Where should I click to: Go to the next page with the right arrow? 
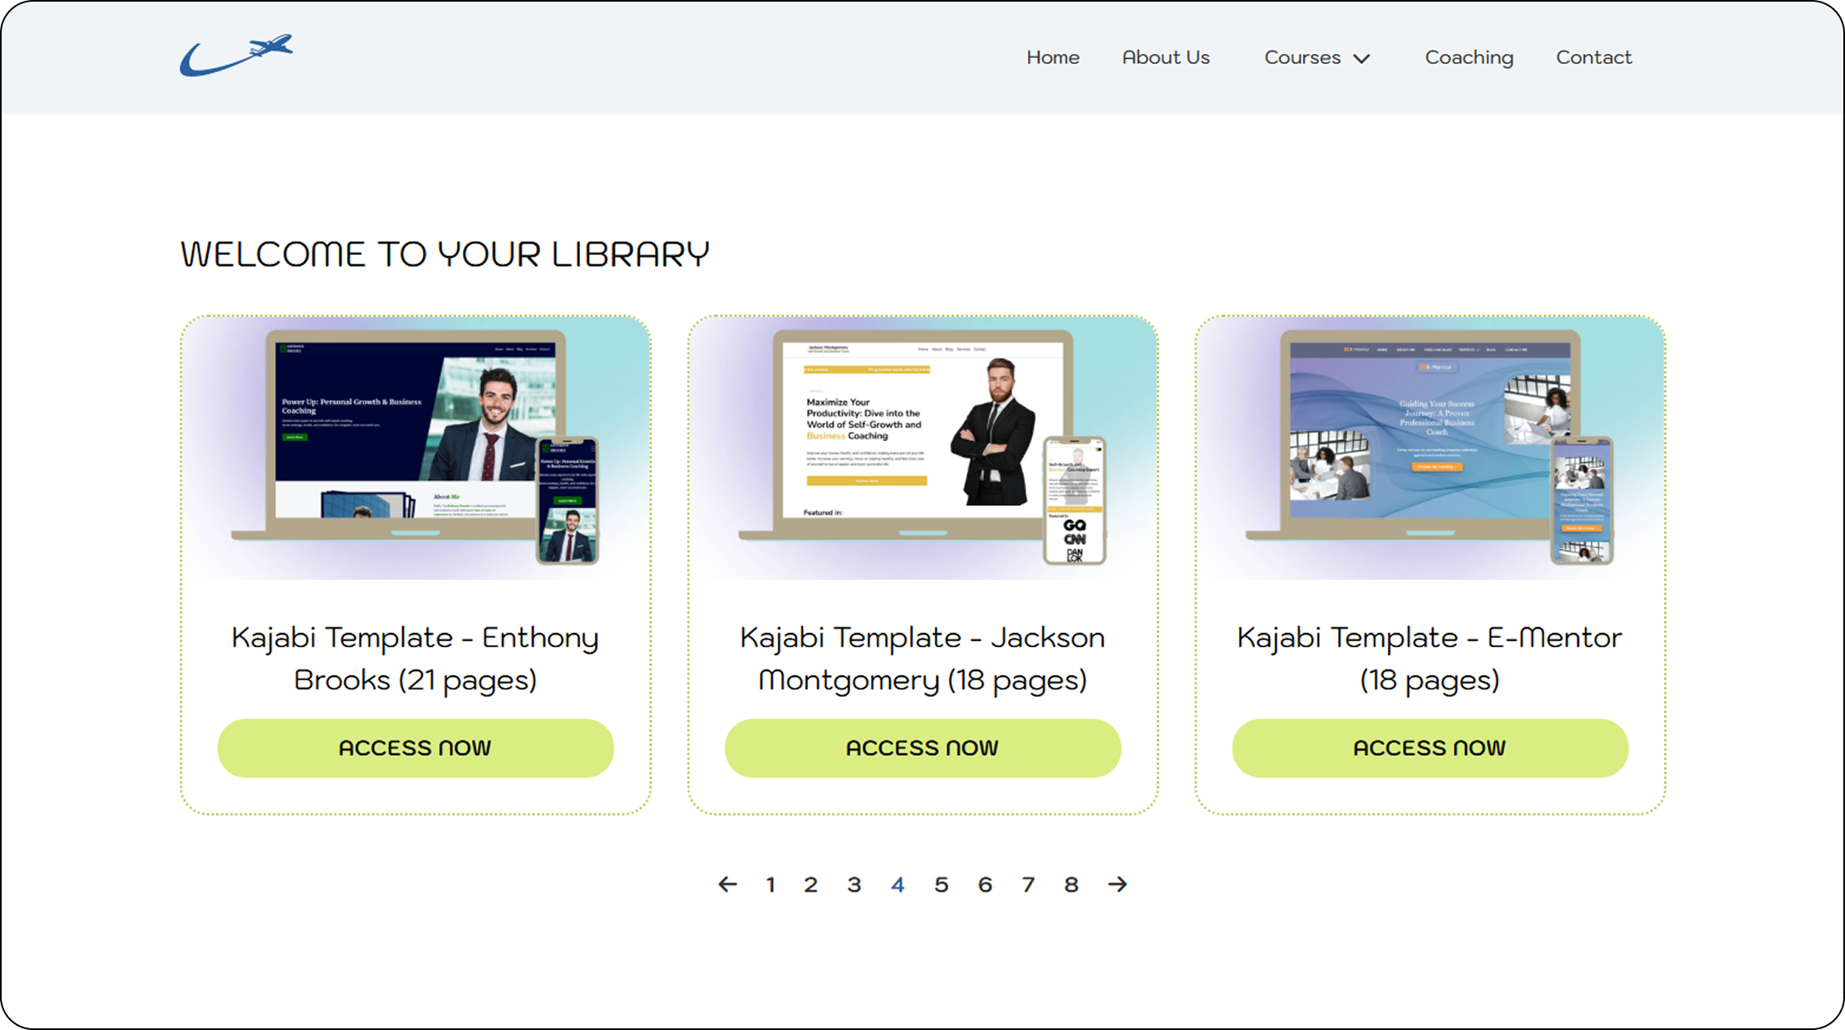1117,885
